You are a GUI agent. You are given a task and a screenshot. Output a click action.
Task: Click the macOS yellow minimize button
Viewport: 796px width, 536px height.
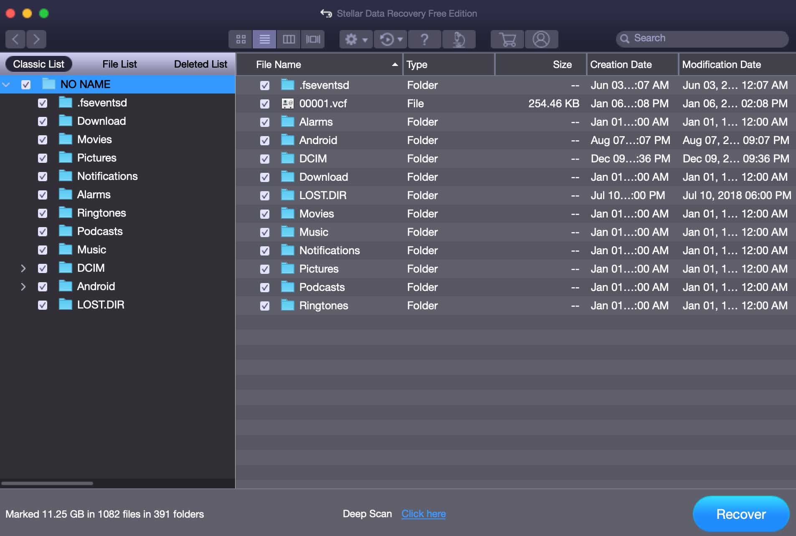[27, 13]
